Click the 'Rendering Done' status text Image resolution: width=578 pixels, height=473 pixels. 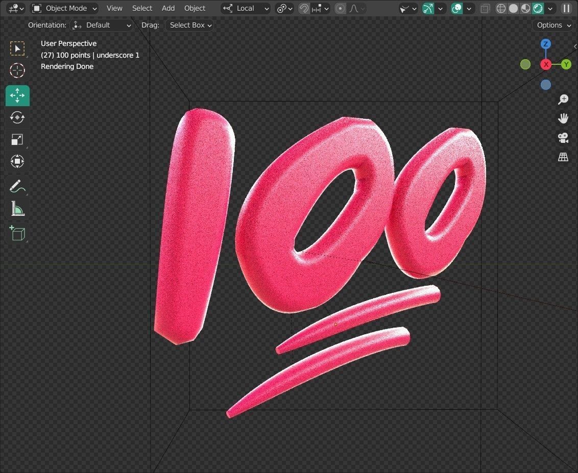click(x=67, y=67)
